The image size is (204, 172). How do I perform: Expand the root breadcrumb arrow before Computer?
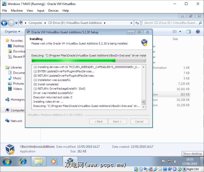[26, 23]
